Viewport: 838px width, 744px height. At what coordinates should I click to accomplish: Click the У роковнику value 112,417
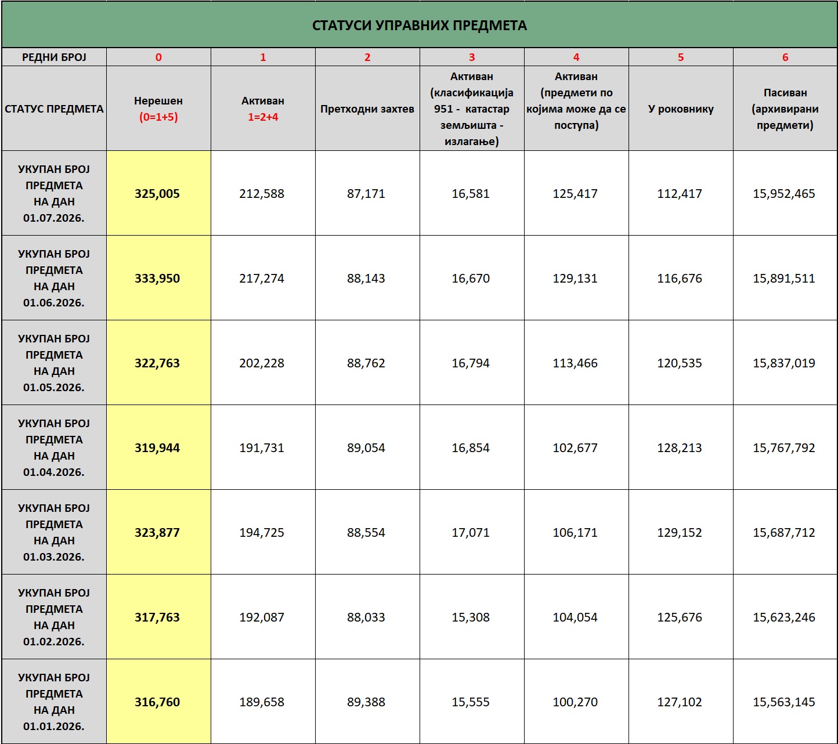680,194
